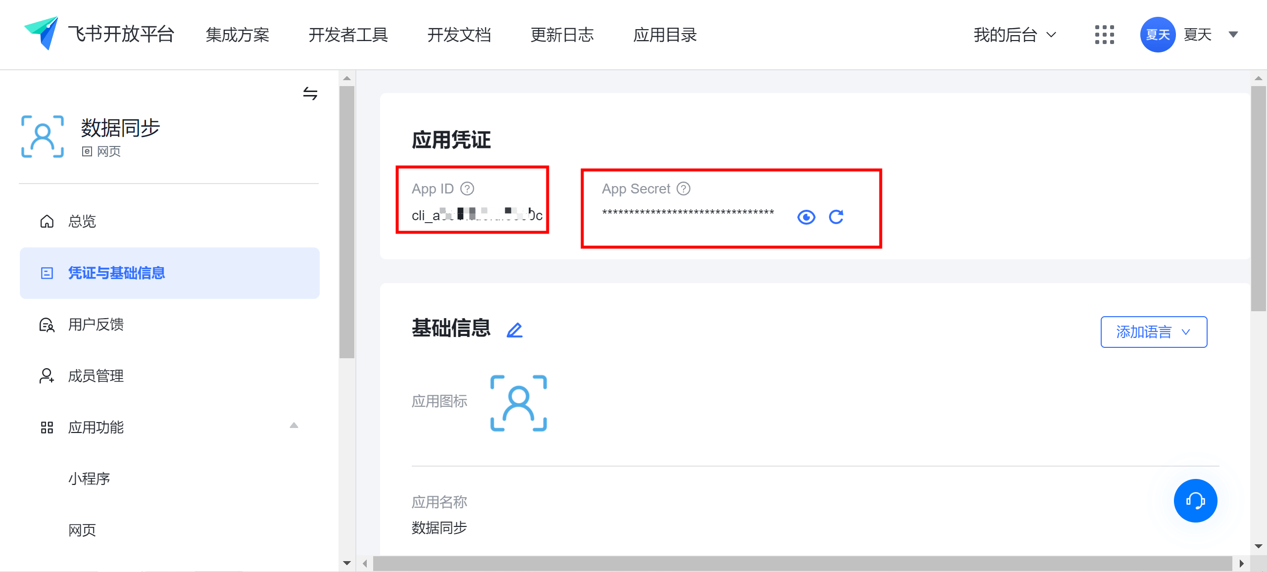Open the 添加语言 dropdown
This screenshot has height=572, width=1267.
point(1153,332)
